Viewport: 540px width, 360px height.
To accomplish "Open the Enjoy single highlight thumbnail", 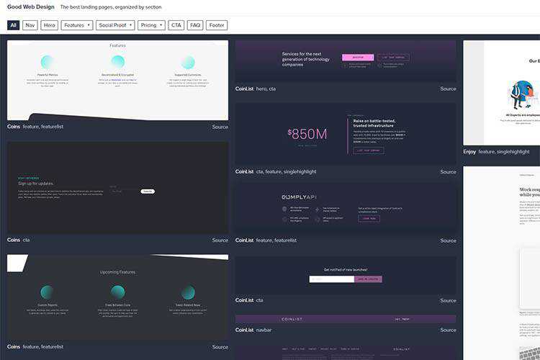I will tap(502, 94).
